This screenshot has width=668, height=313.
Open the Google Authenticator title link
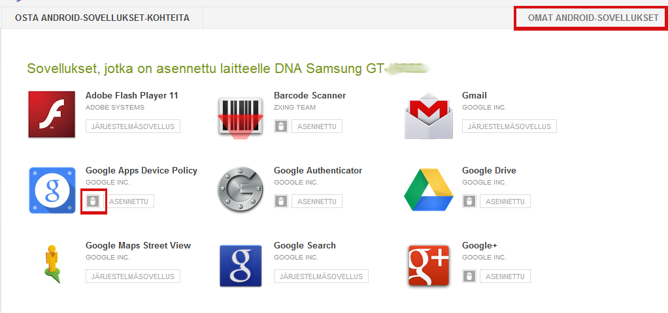[318, 171]
